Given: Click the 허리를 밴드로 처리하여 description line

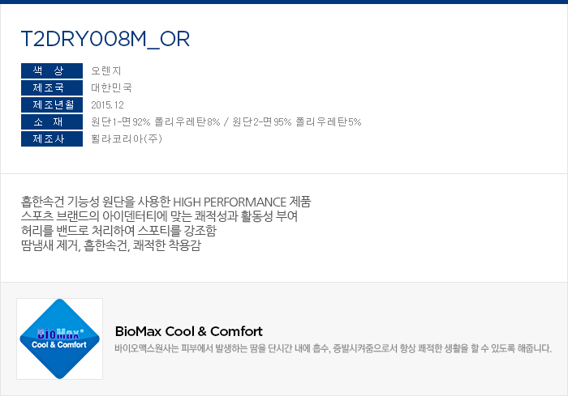Looking at the screenshot, I should [x=119, y=231].
